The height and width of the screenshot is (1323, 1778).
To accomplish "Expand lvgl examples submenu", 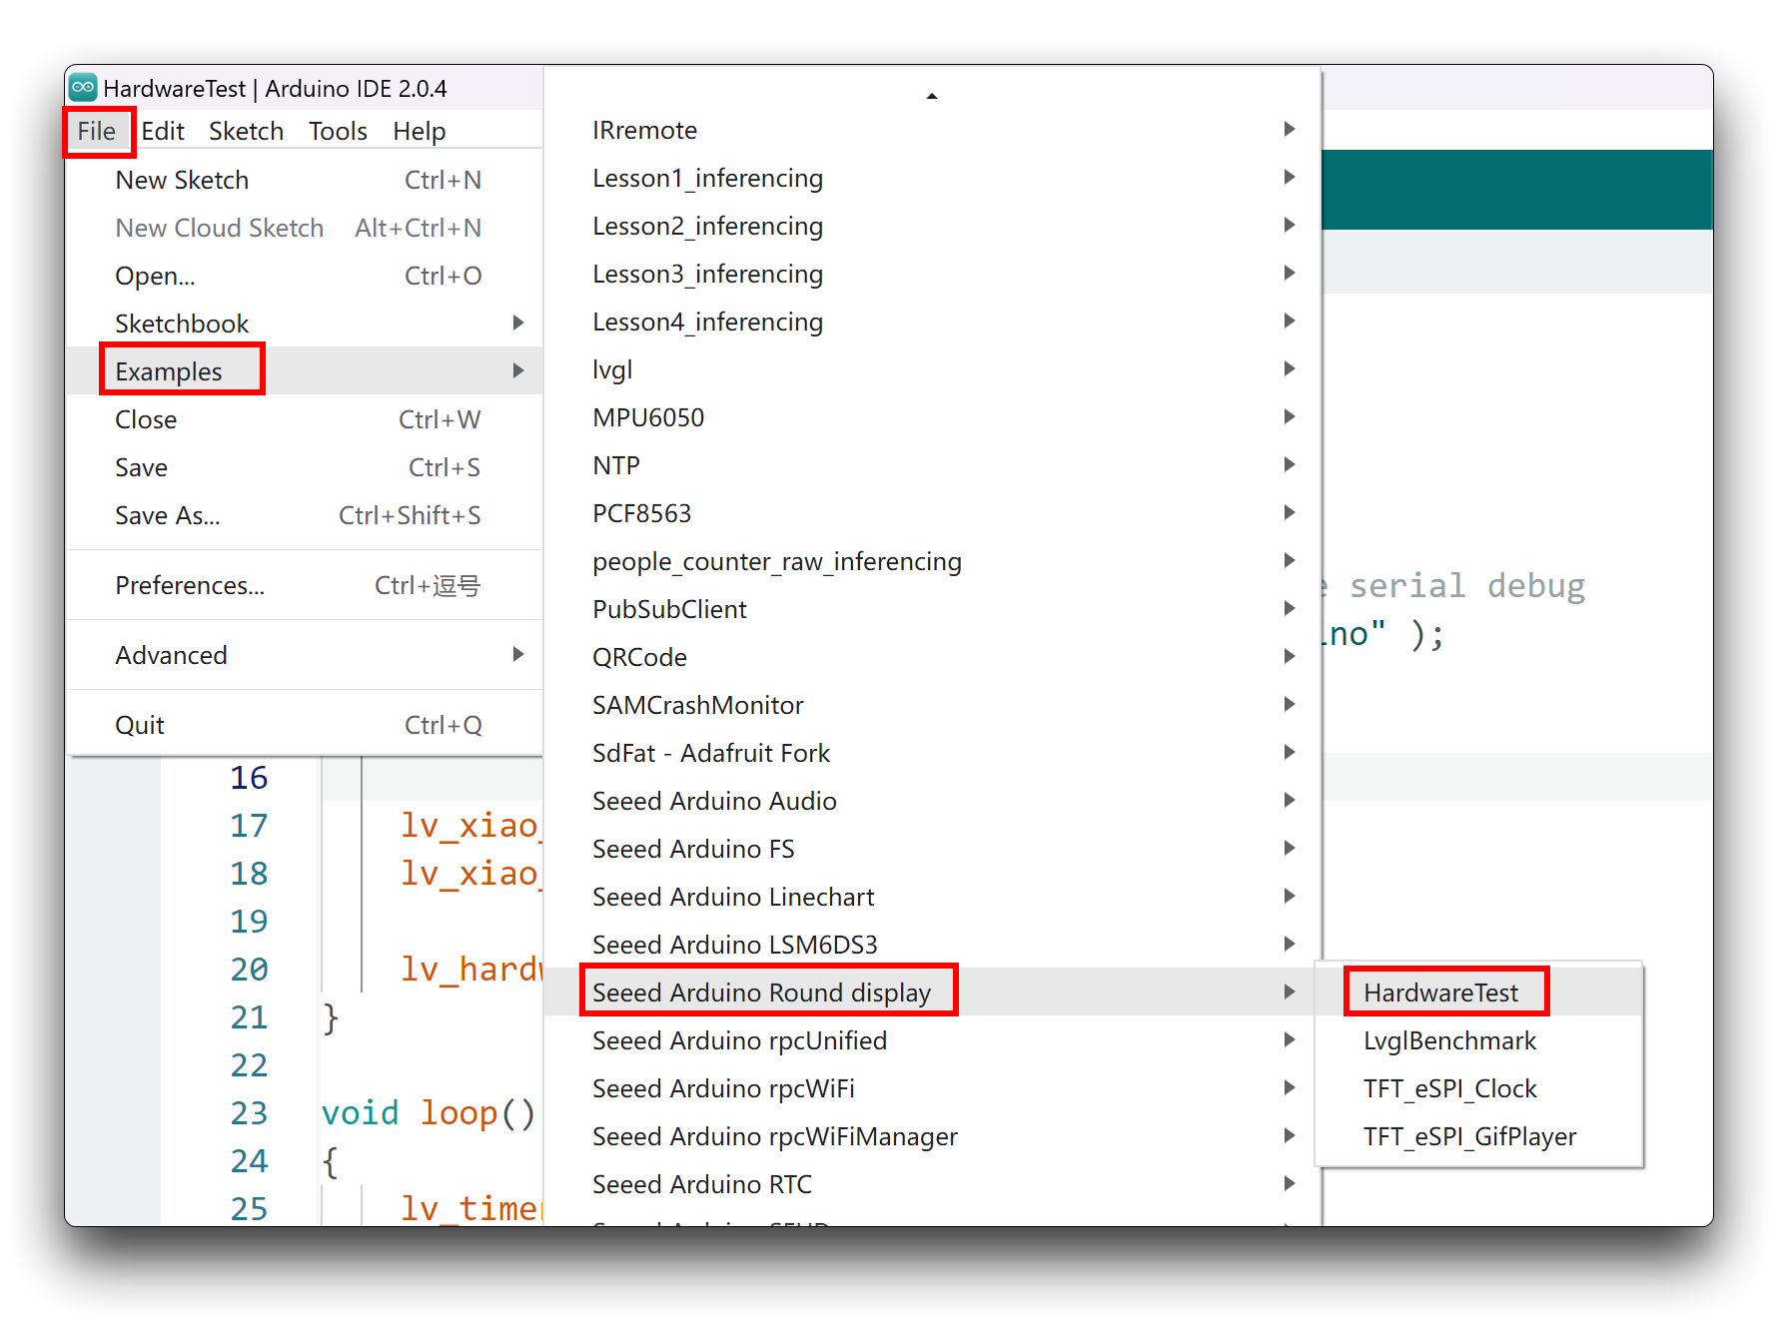I will [932, 369].
